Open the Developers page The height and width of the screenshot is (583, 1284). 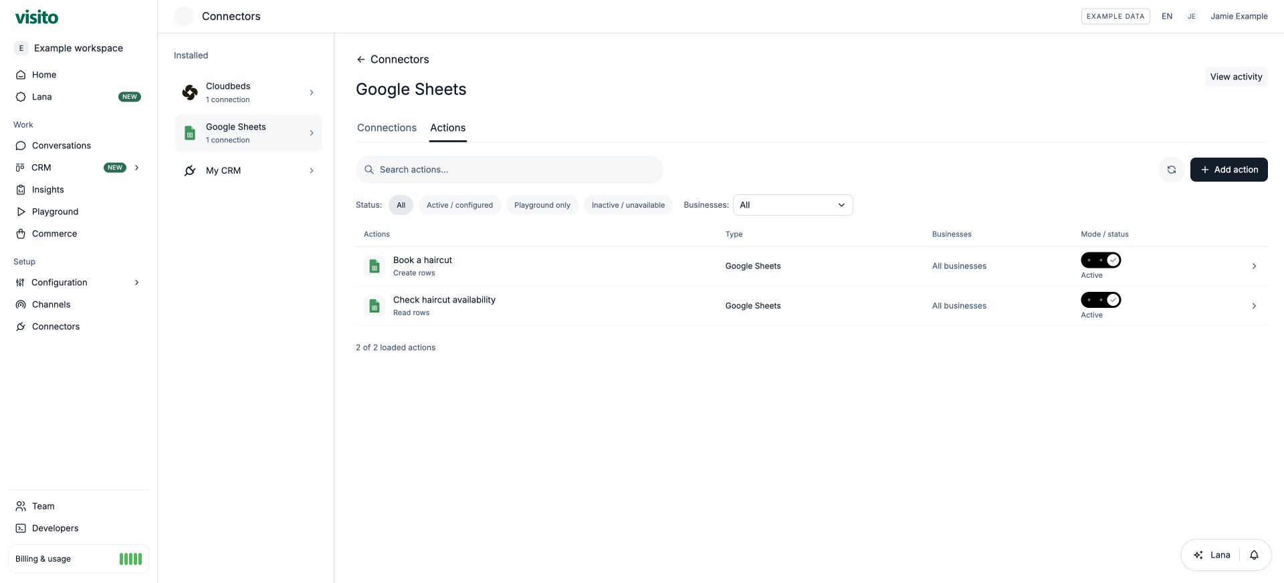click(x=78, y=528)
